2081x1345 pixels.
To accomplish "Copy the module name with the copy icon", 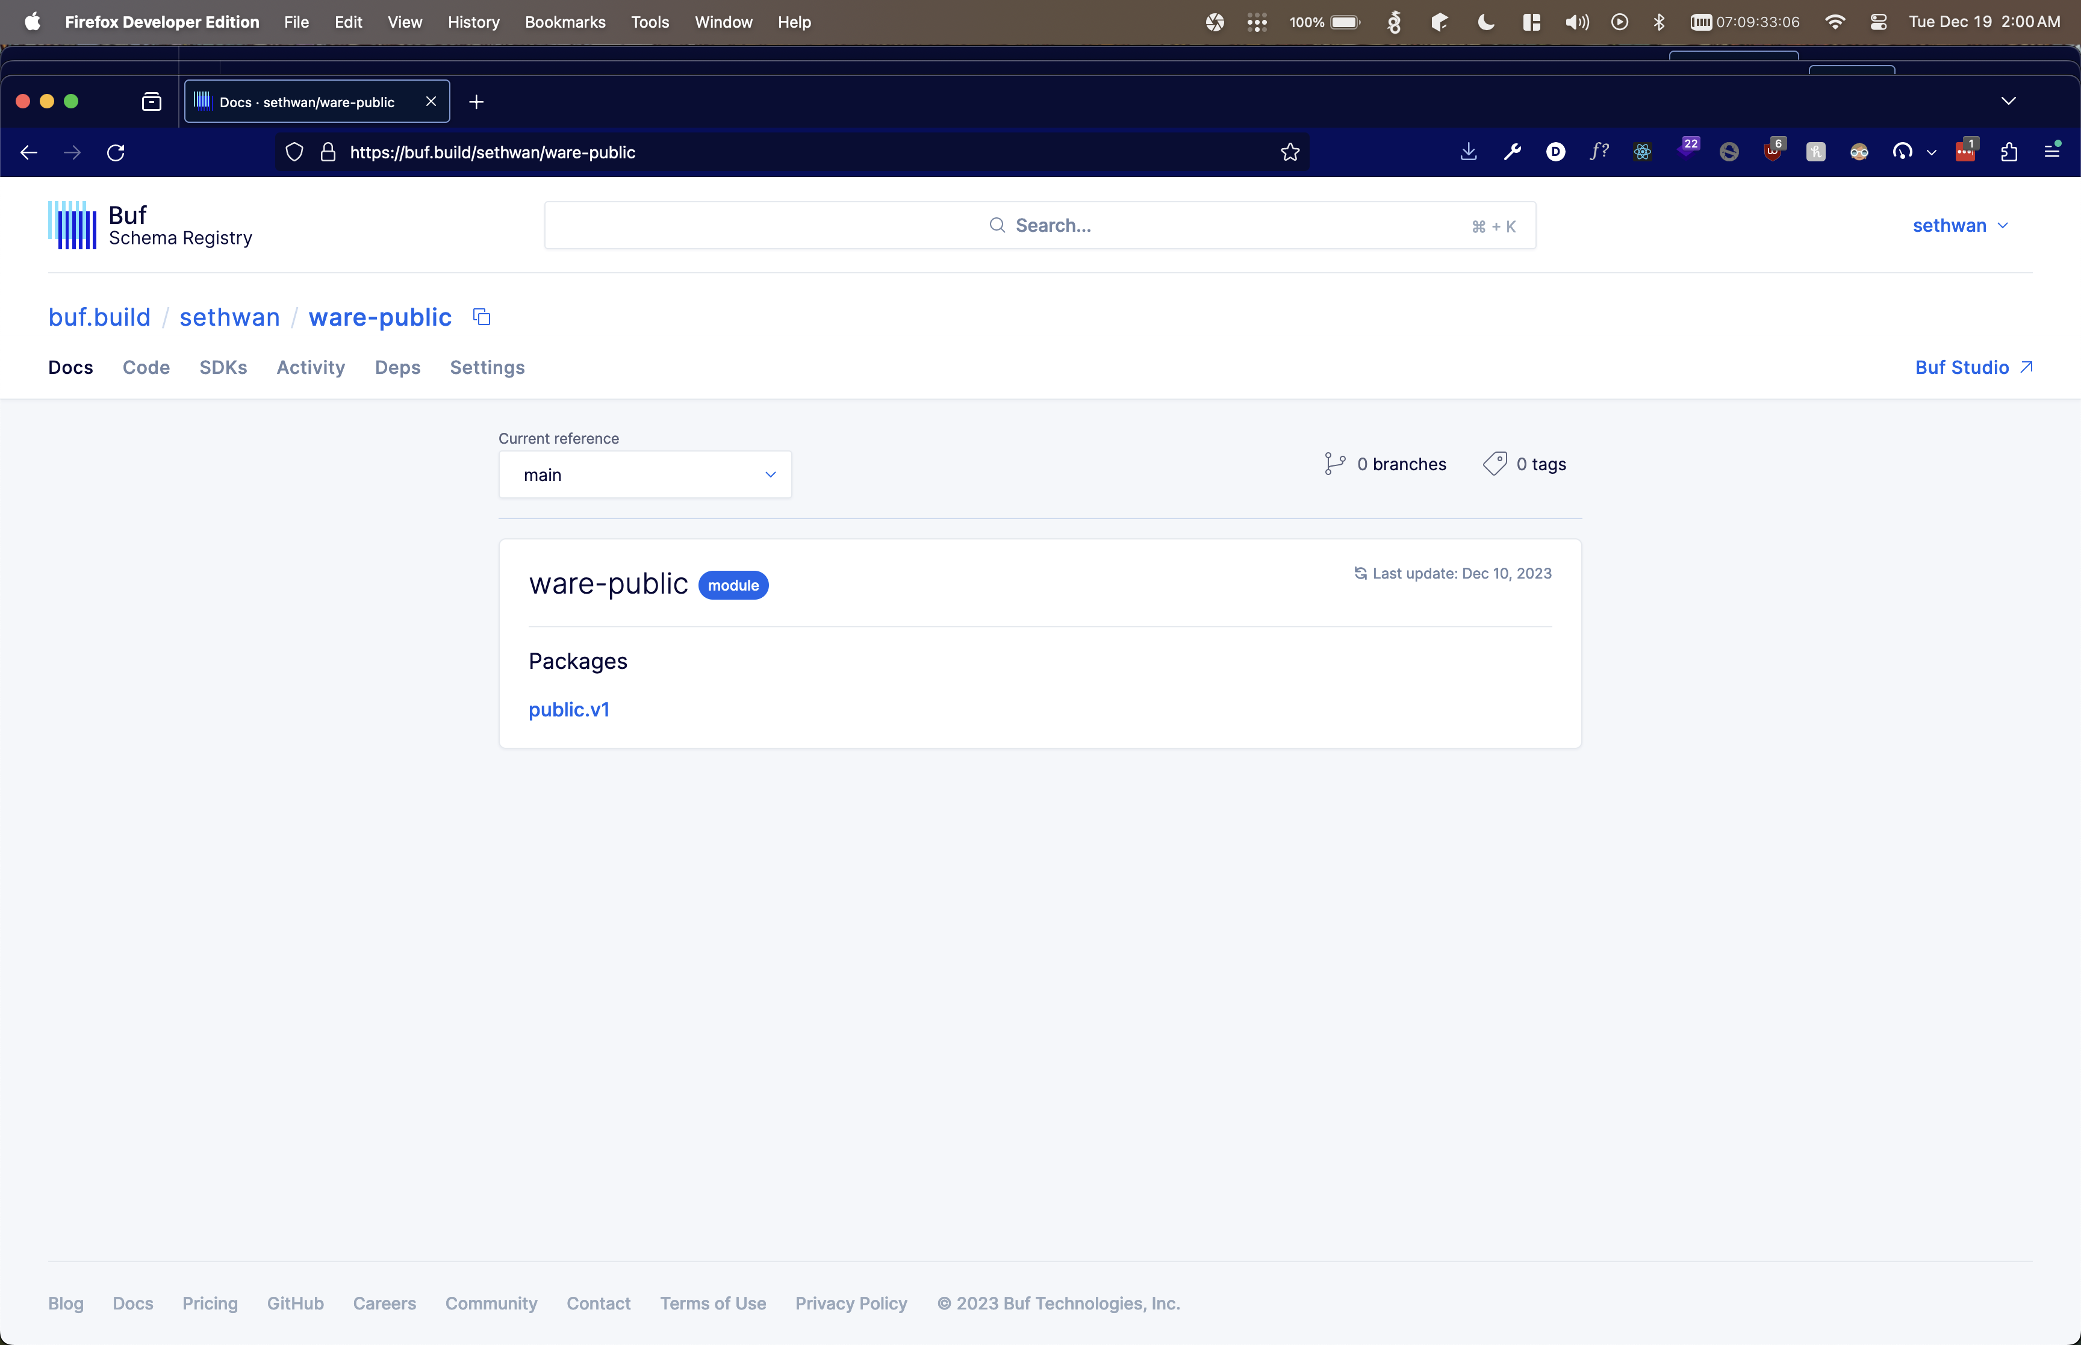I will [x=481, y=317].
